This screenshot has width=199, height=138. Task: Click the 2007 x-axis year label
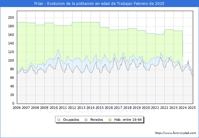[26, 108]
